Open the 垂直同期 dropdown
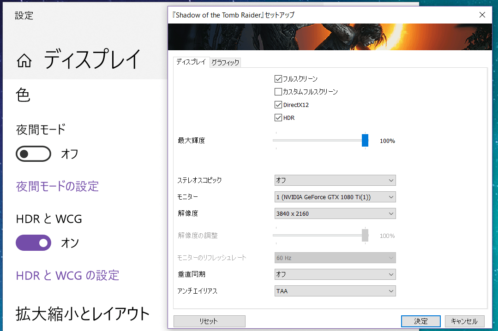Viewport: 498px width, 331px height. [x=335, y=274]
